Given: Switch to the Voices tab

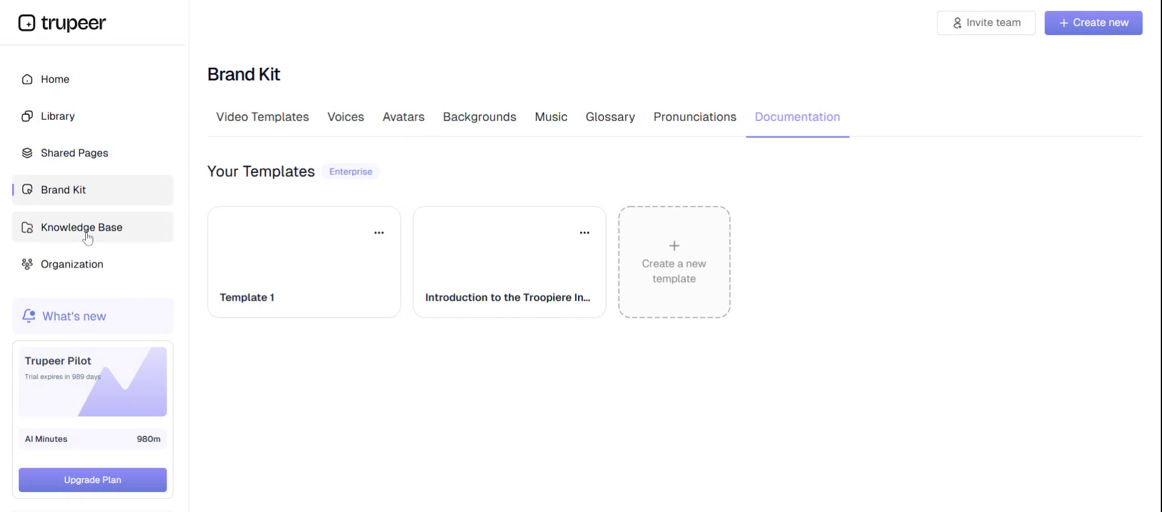Looking at the screenshot, I should (x=346, y=117).
